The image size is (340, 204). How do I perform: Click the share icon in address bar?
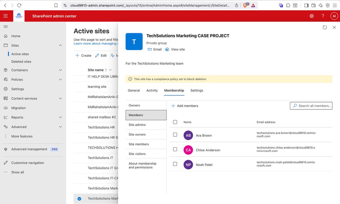(x=237, y=5)
